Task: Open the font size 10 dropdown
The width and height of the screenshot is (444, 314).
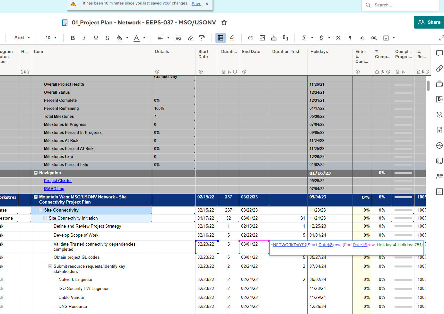Action: pos(51,38)
